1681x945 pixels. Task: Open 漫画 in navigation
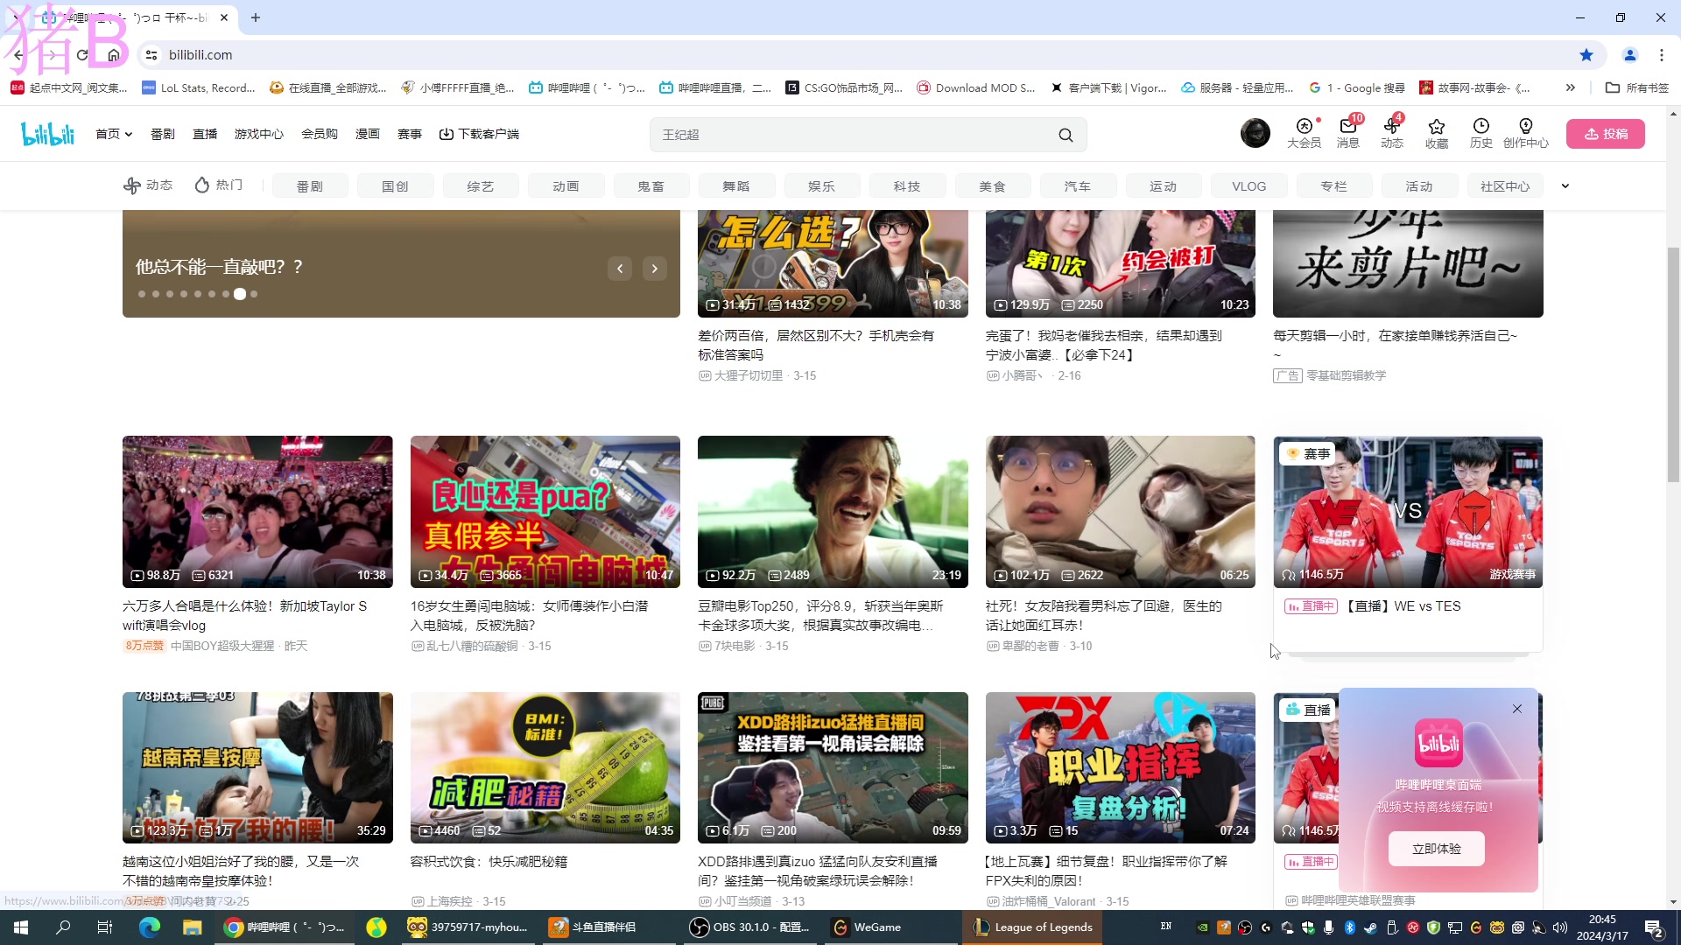[368, 134]
